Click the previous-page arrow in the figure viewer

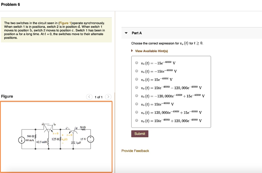point(89,97)
